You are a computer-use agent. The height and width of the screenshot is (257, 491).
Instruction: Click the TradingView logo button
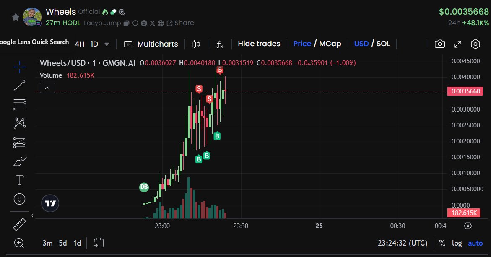point(50,203)
